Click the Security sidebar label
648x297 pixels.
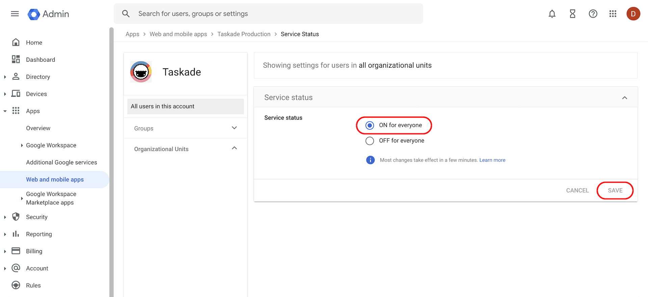(37, 217)
